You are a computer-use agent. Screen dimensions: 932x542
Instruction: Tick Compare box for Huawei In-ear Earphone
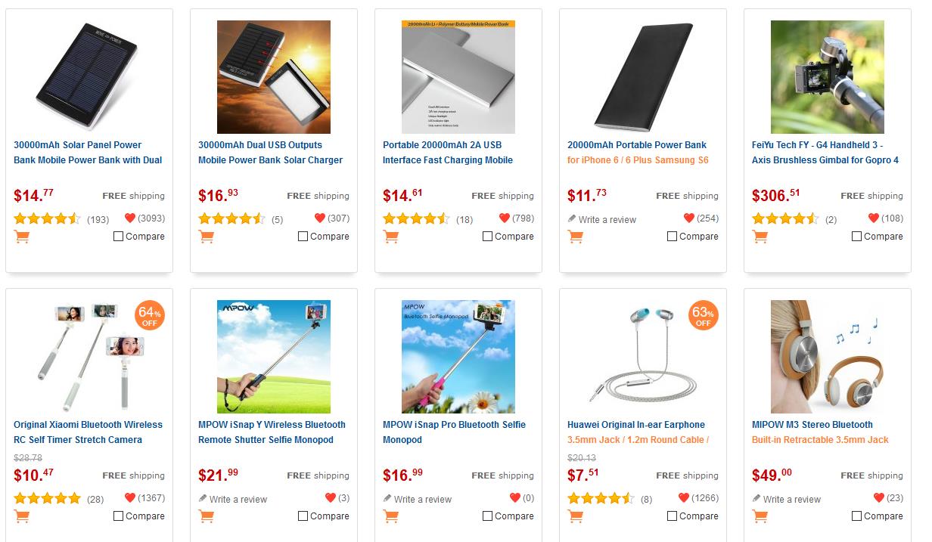pyautogui.click(x=672, y=516)
